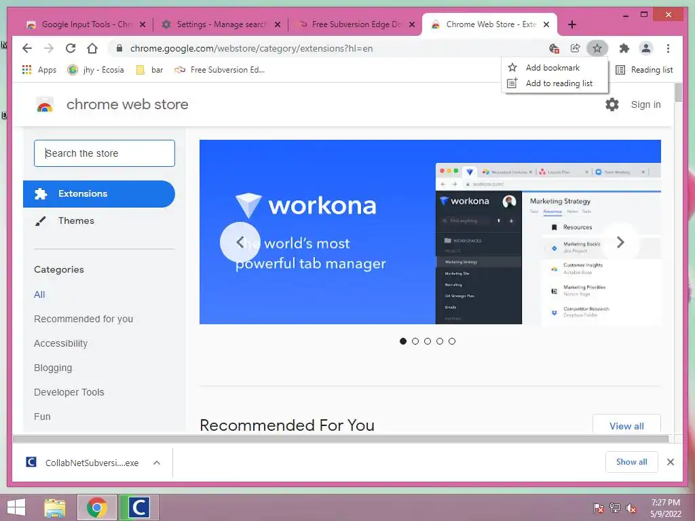695x521 pixels.
Task: Show the previous carousel slide
Action: (240, 242)
